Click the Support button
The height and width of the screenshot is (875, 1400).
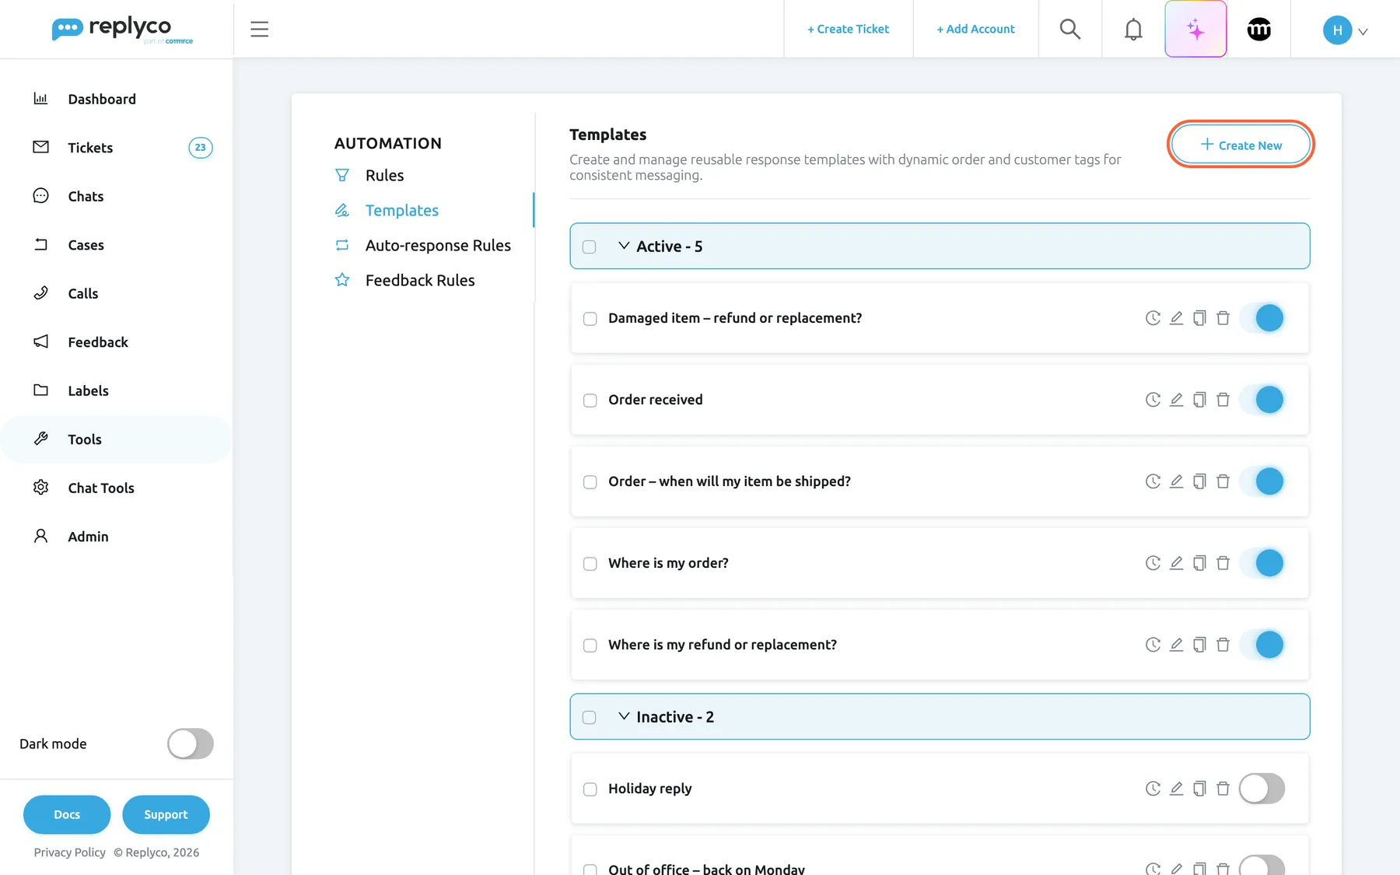point(166,814)
